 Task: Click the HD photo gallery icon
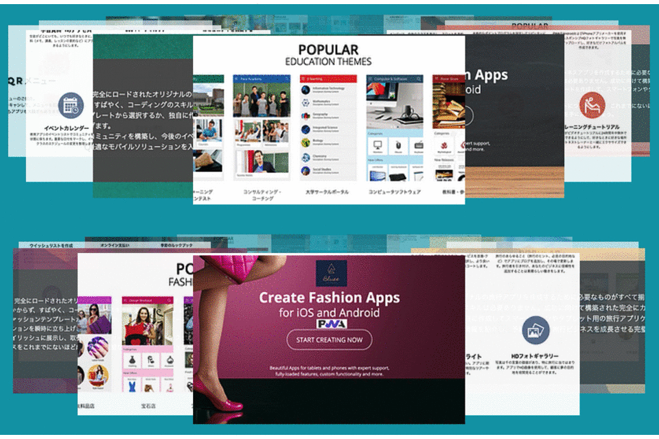coord(533,331)
